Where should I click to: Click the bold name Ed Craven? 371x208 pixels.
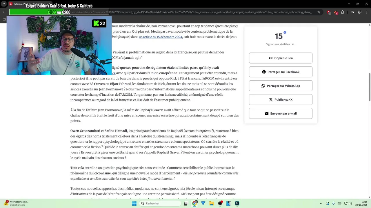point(97,84)
